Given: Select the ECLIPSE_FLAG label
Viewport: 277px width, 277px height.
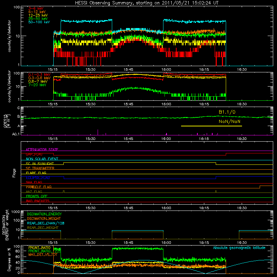Looking at the screenshot, I should click(x=38, y=178).
